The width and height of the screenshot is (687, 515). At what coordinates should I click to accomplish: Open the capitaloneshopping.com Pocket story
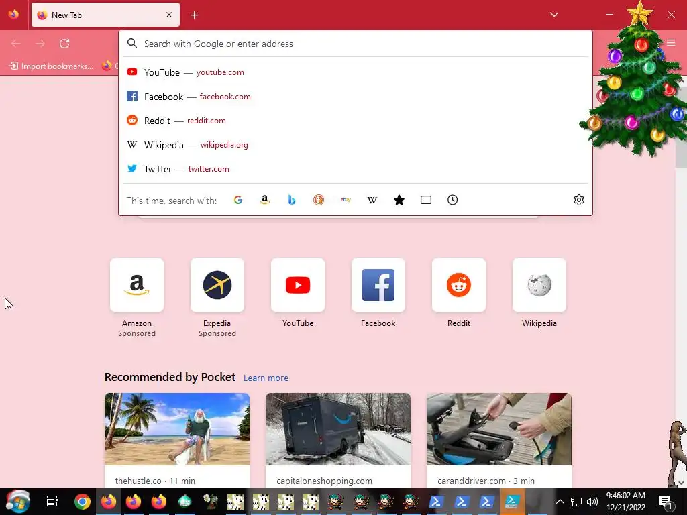coord(338,440)
